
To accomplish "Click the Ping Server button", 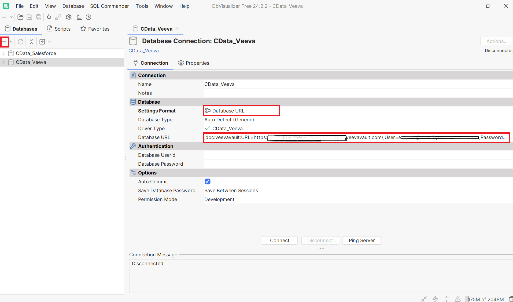I will (x=361, y=240).
